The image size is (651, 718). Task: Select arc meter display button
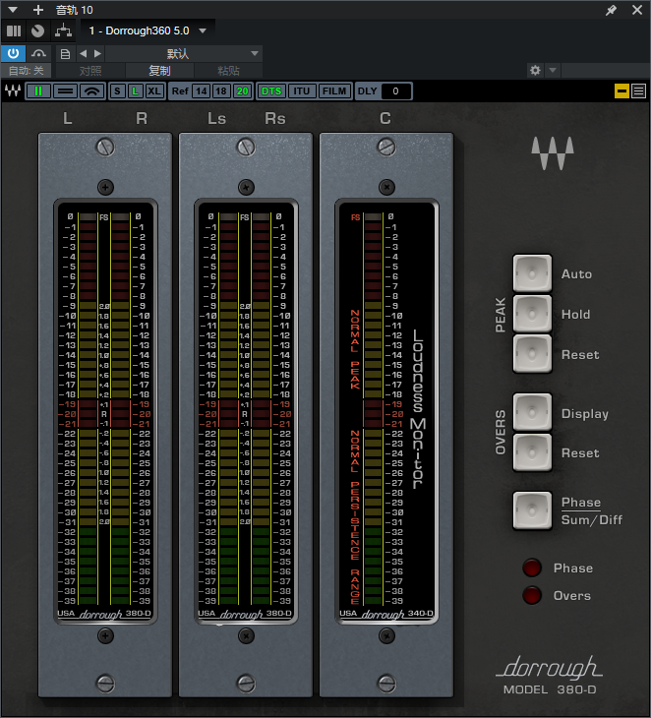pos(92,91)
